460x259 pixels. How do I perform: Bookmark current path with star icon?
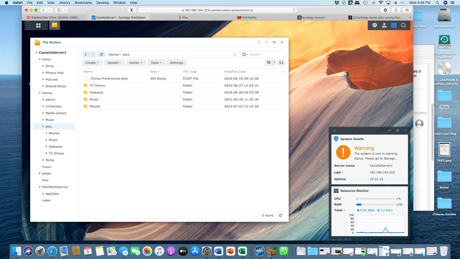click(x=235, y=54)
